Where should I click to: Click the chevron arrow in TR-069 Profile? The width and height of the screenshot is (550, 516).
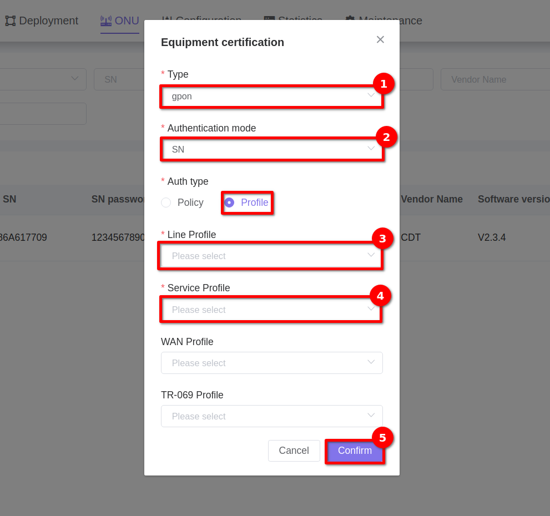tap(371, 416)
